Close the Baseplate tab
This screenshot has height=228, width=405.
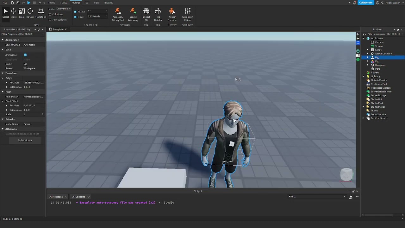click(66, 29)
